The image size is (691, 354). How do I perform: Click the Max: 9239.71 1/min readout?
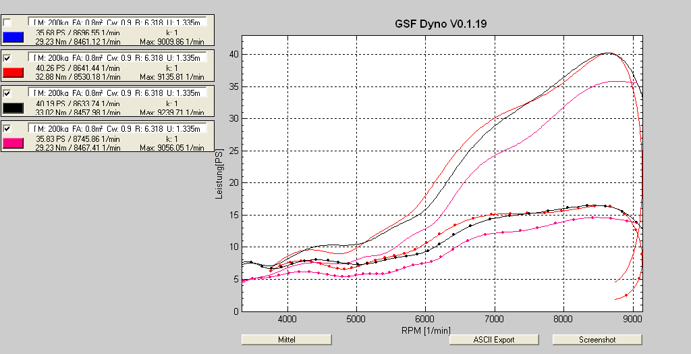[171, 112]
